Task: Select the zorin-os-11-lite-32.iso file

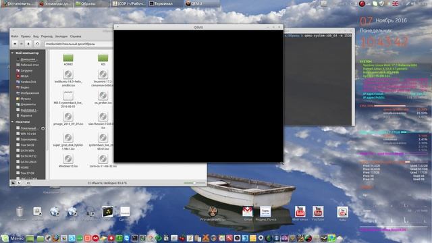Action: (103, 161)
